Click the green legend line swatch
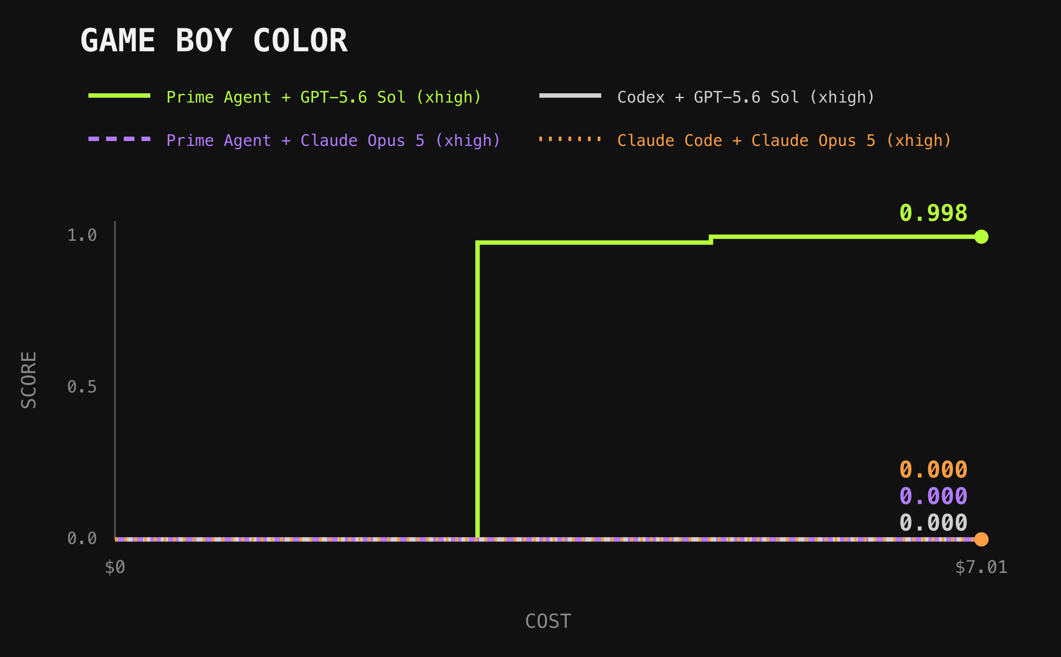The image size is (1061, 657). coord(119,95)
